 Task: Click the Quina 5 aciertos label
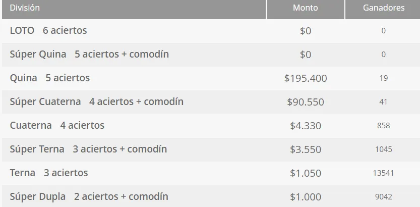tap(50, 78)
